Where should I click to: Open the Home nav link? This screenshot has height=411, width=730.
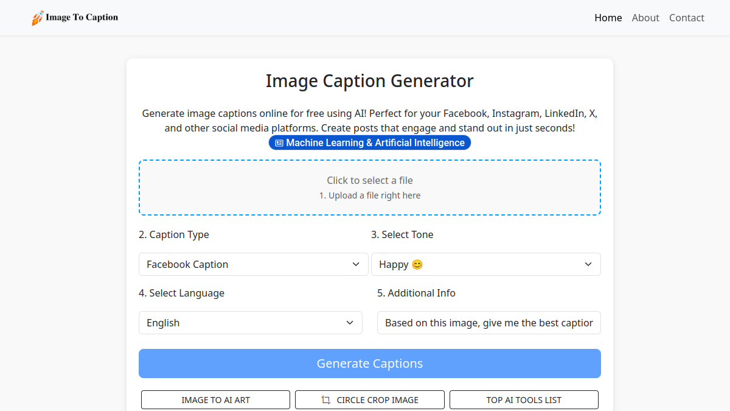tap(608, 18)
